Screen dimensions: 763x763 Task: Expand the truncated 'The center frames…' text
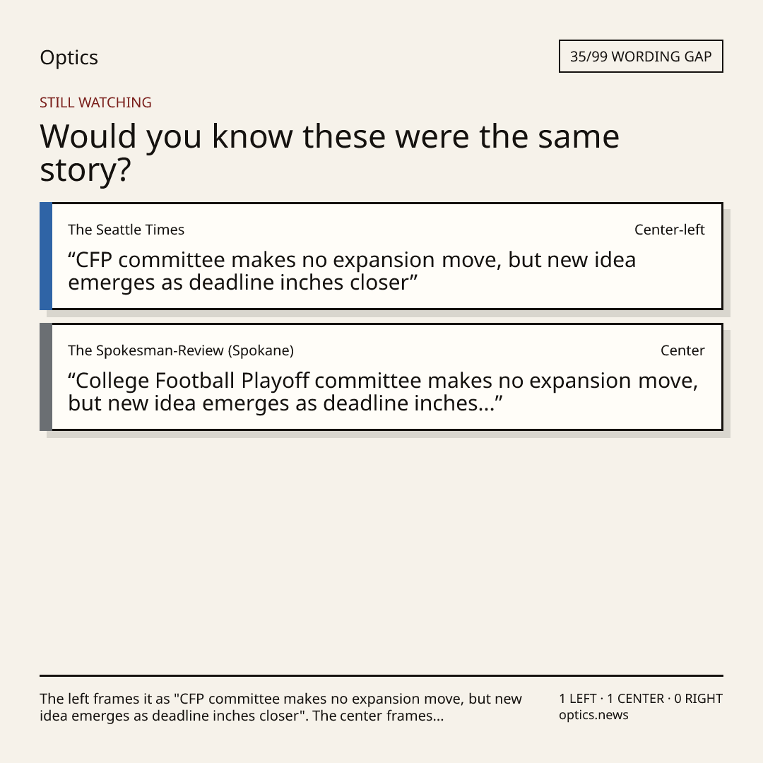click(378, 716)
